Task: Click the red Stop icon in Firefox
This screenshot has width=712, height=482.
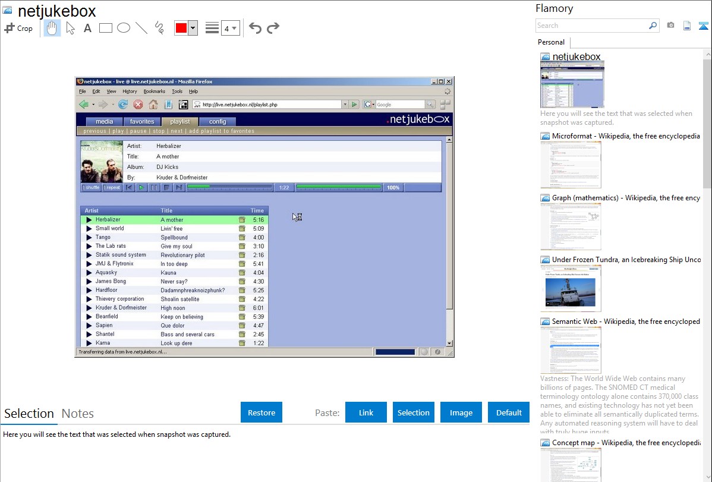Action: [x=138, y=105]
